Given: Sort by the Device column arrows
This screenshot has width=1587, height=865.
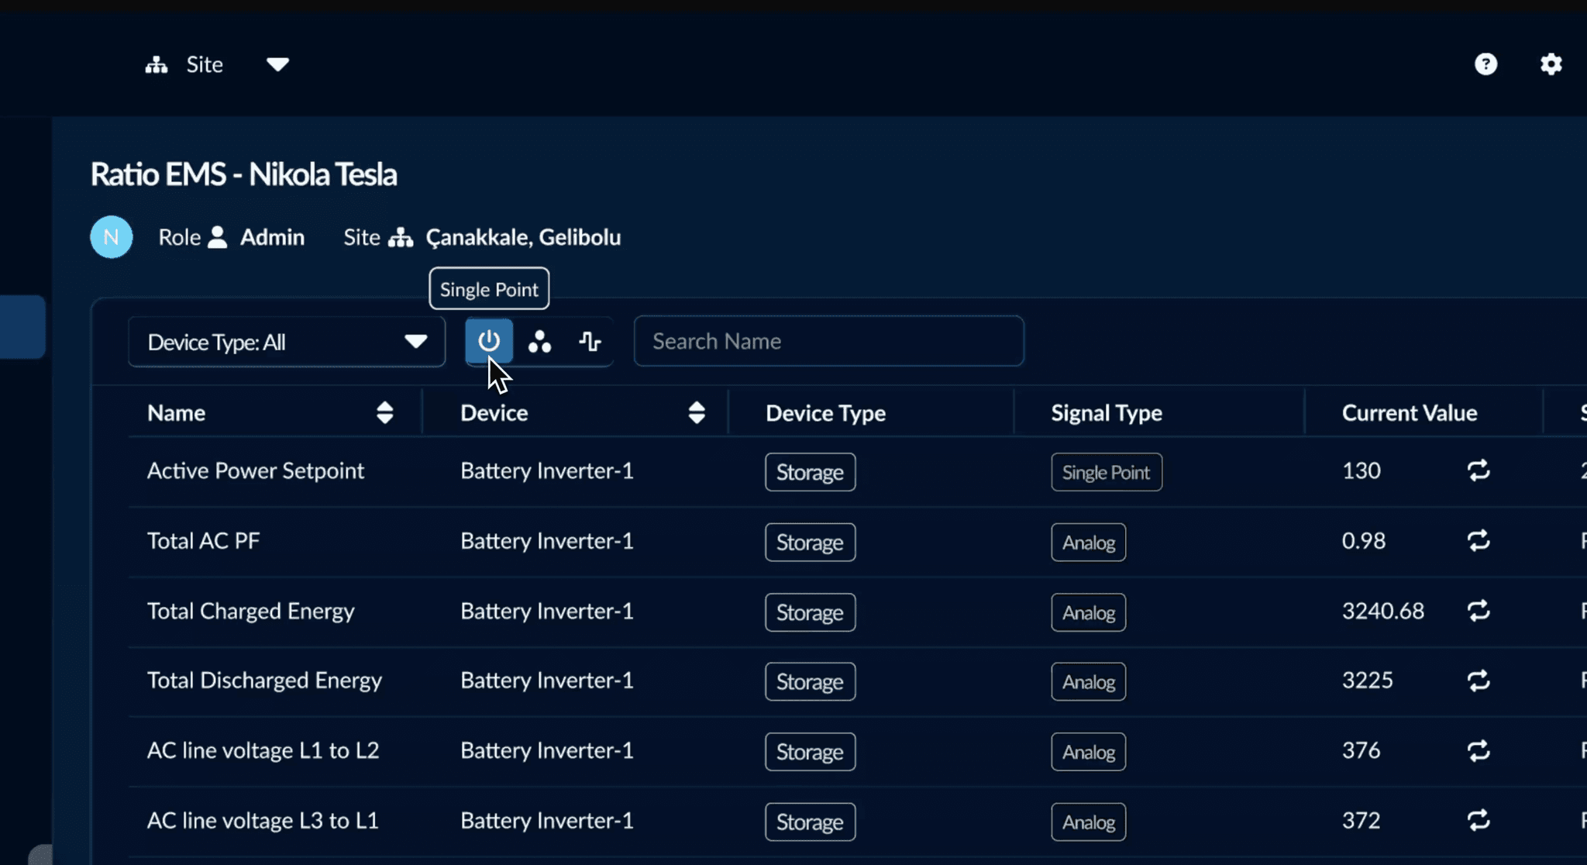Looking at the screenshot, I should click(697, 413).
